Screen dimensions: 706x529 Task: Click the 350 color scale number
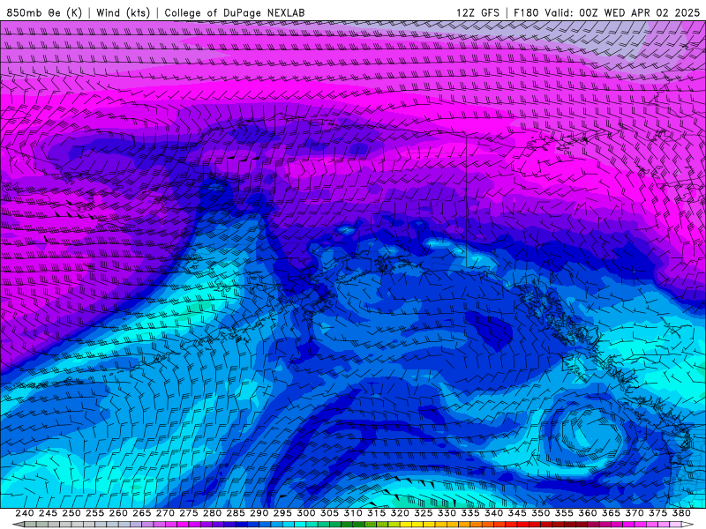[541, 513]
